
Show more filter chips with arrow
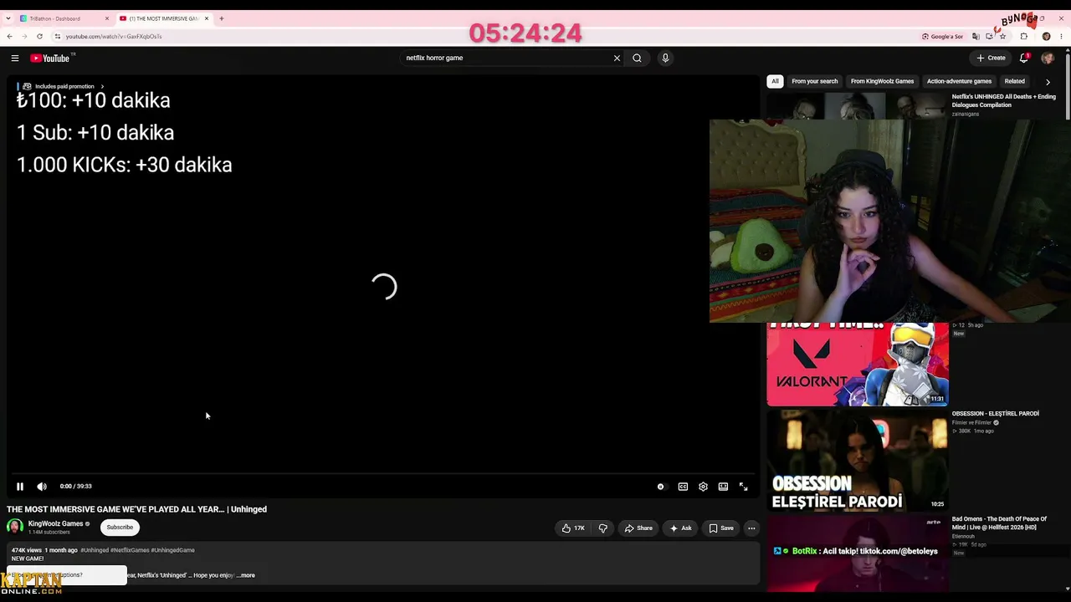click(x=1048, y=82)
